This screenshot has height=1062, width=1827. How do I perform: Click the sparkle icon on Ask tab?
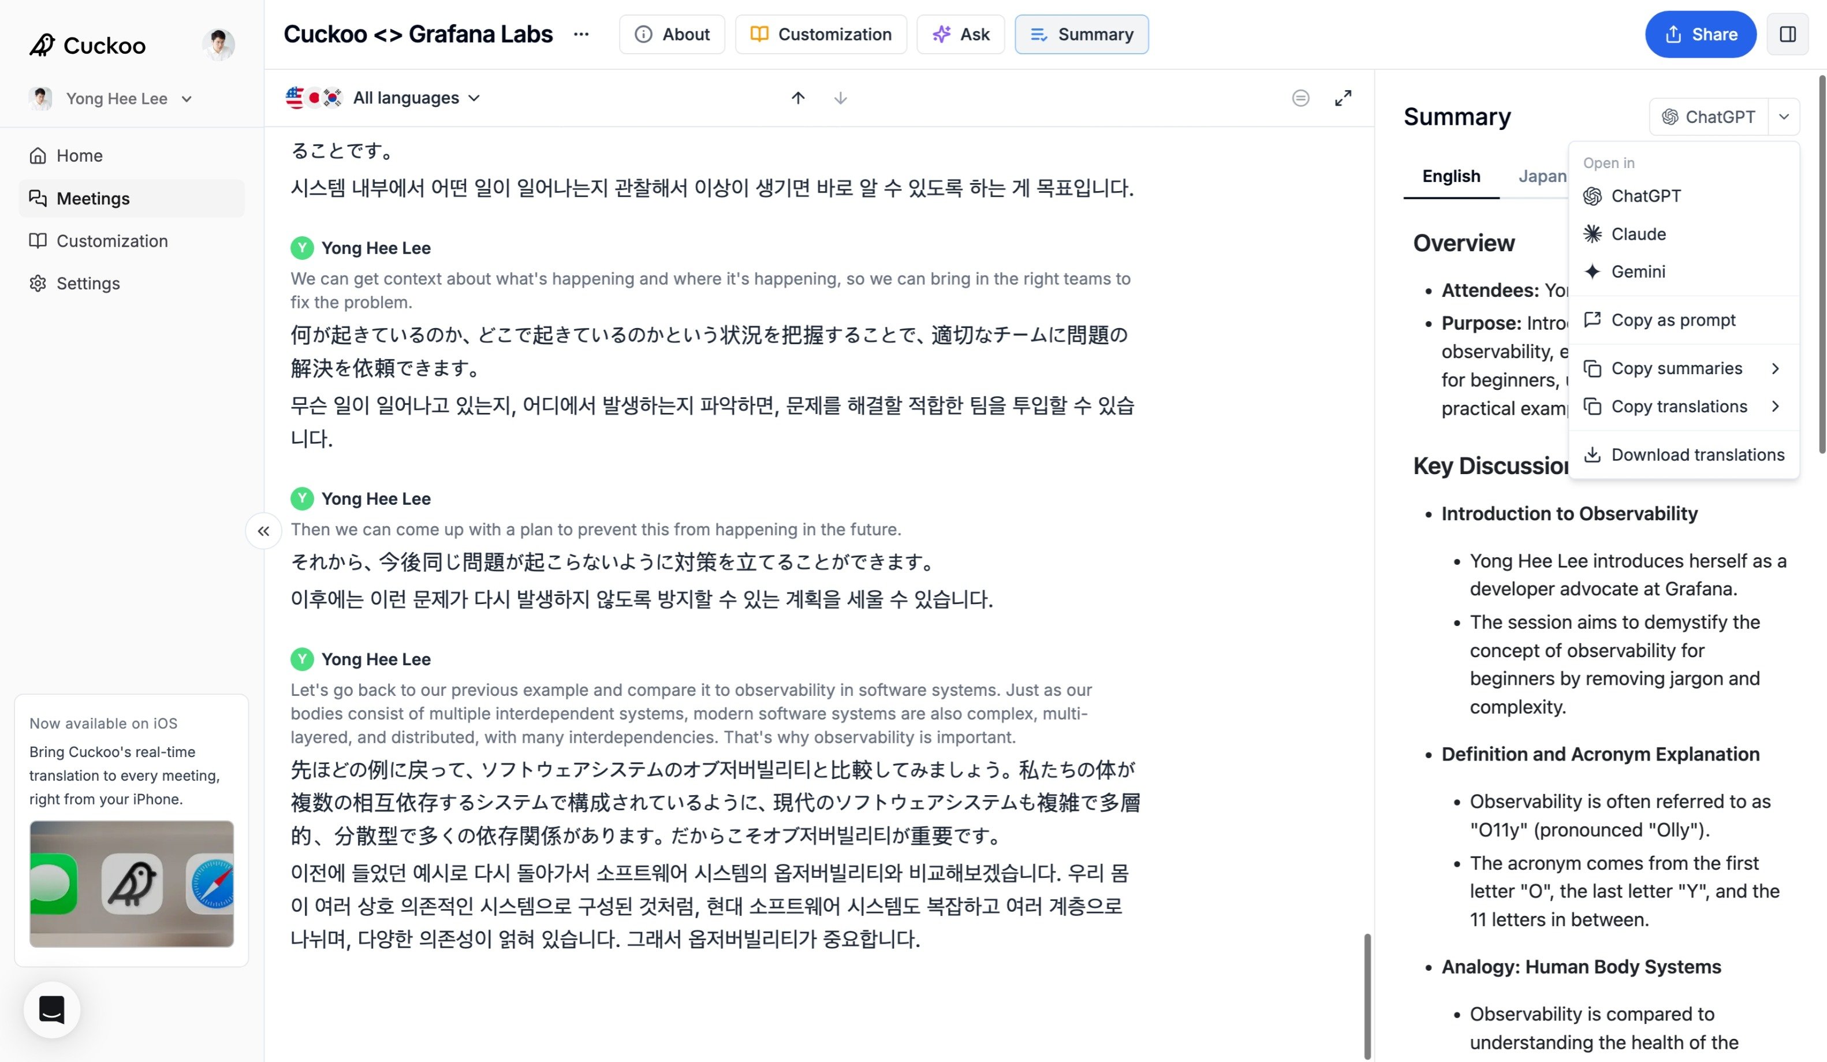941,34
